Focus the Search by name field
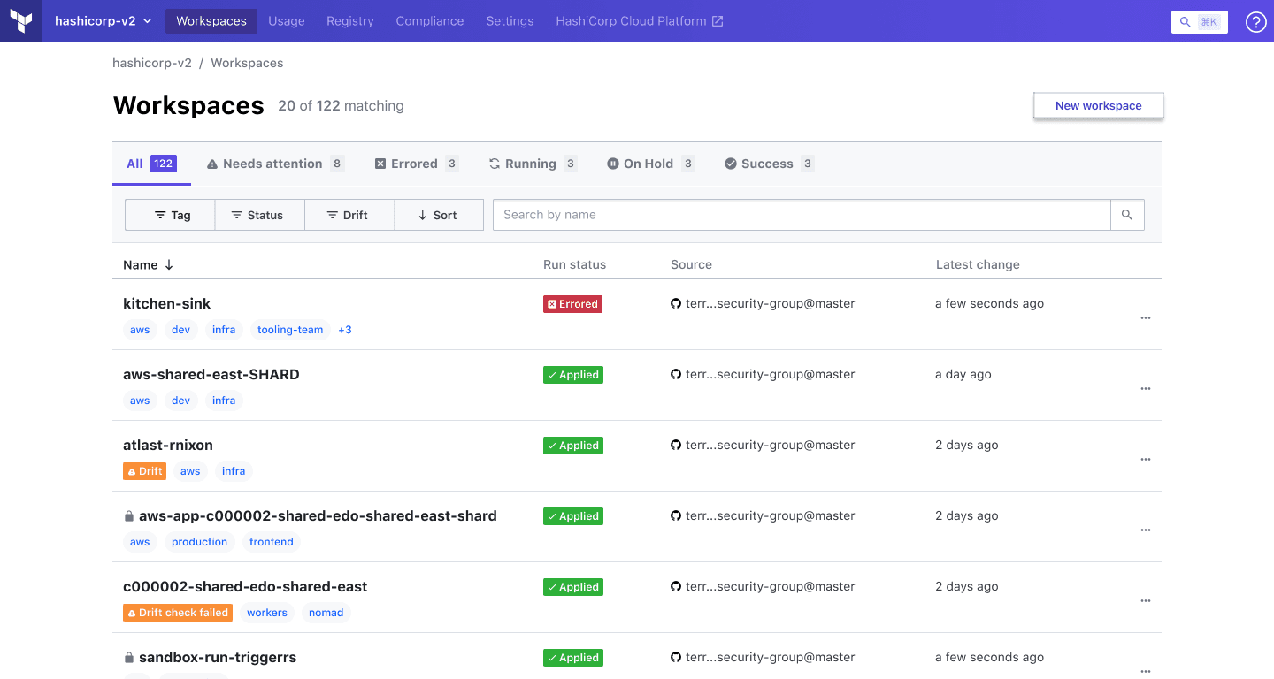The height and width of the screenshot is (679, 1274). pyautogui.click(x=801, y=215)
